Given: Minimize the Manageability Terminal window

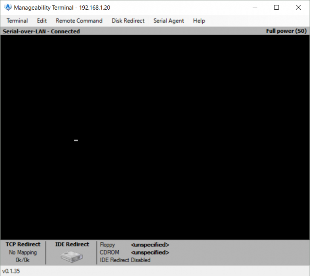Looking at the screenshot, I should 255,7.
